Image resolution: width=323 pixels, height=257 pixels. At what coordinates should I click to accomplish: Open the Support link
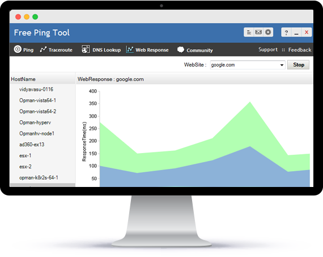pyautogui.click(x=268, y=50)
